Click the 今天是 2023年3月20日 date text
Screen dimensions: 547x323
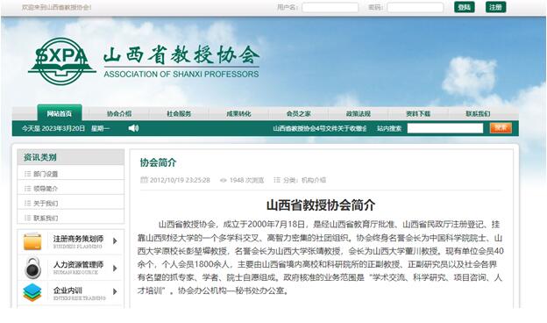tap(53, 128)
